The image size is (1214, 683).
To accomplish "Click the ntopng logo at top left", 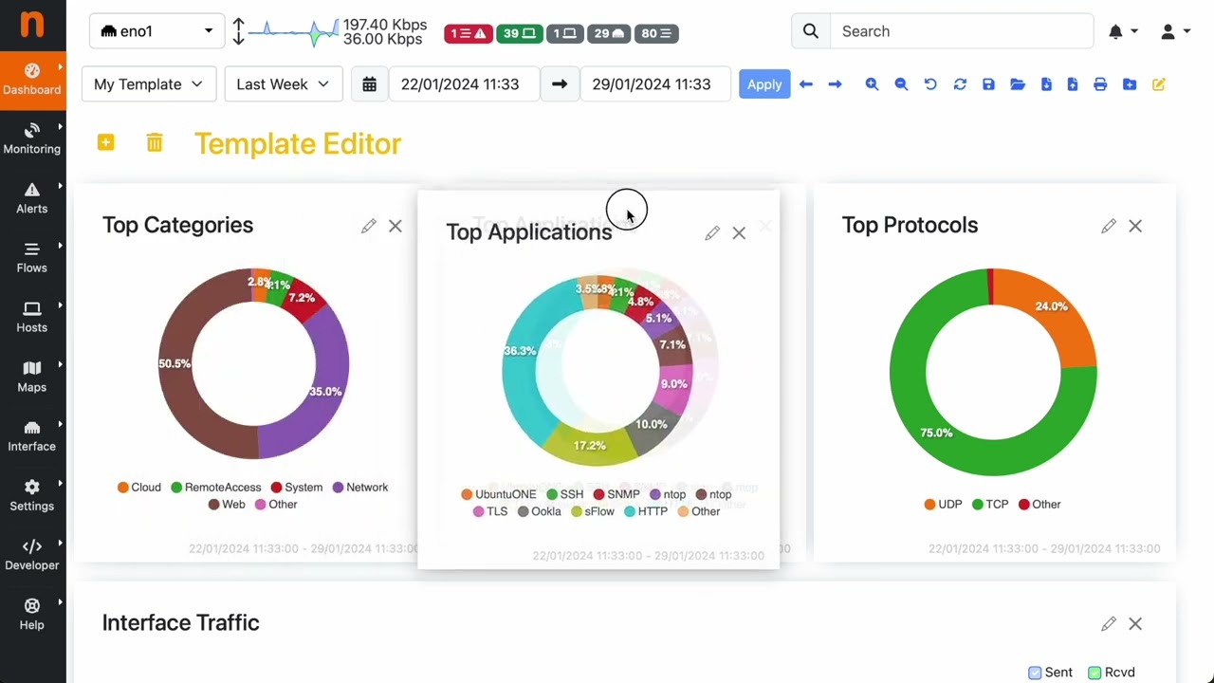I will pos(32,25).
